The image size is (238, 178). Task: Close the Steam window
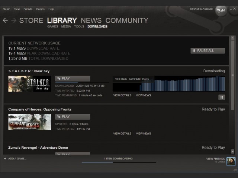(234, 9)
